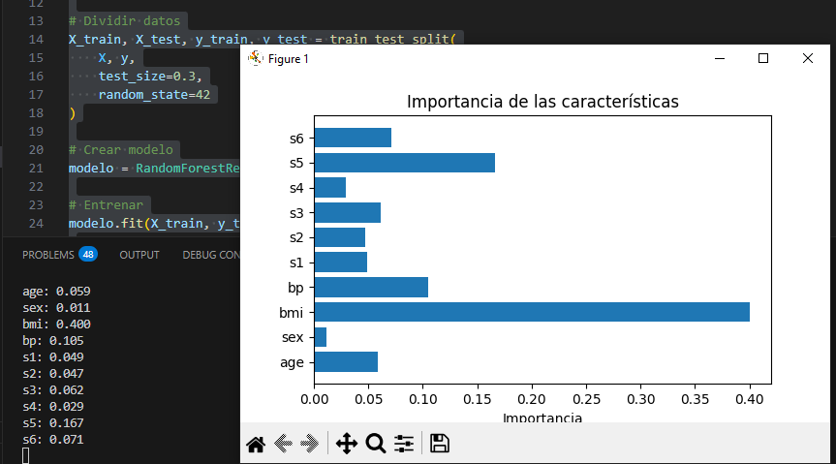This screenshot has width=836, height=464.
Task: Switch to the OUTPUT tab
Action: (x=139, y=255)
